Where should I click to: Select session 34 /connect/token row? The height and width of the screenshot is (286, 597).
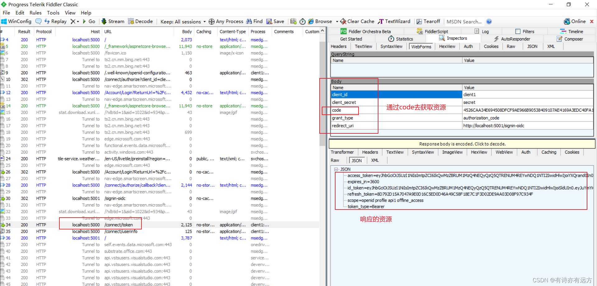coord(159,225)
